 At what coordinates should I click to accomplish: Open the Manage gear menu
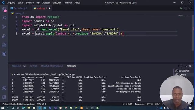4,97
